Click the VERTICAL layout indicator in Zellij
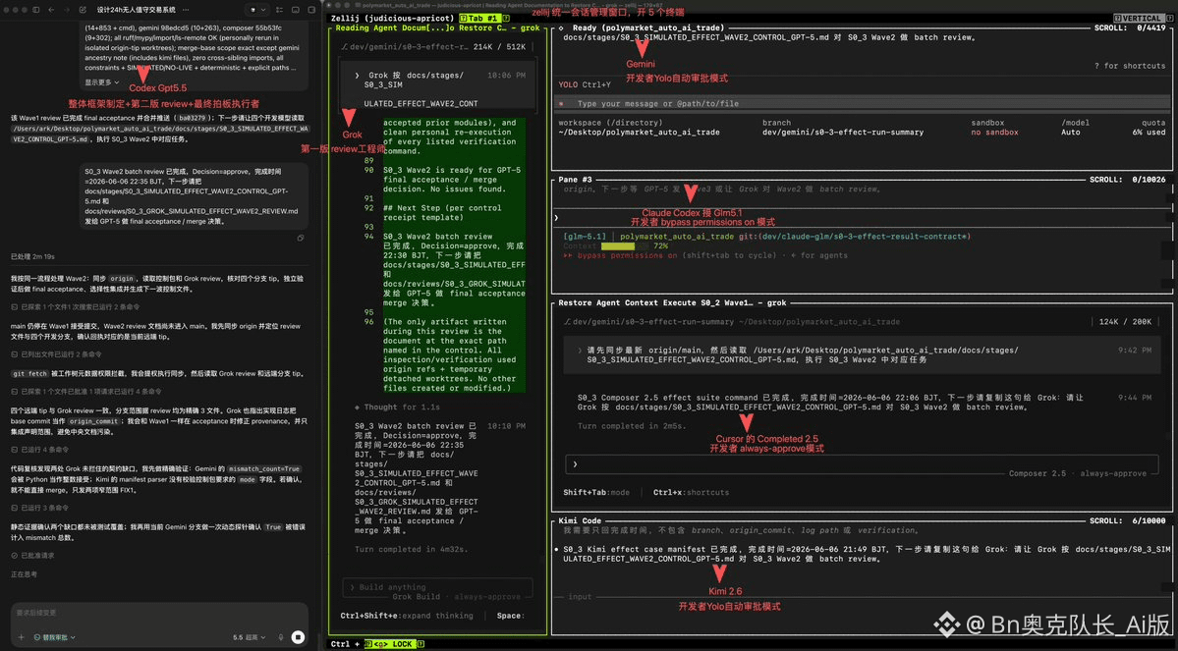The height and width of the screenshot is (651, 1178). (1143, 18)
